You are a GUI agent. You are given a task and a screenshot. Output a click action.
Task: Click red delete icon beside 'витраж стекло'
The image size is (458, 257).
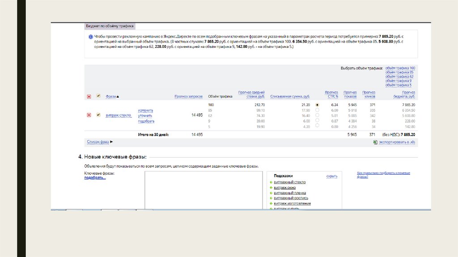[x=89, y=115]
